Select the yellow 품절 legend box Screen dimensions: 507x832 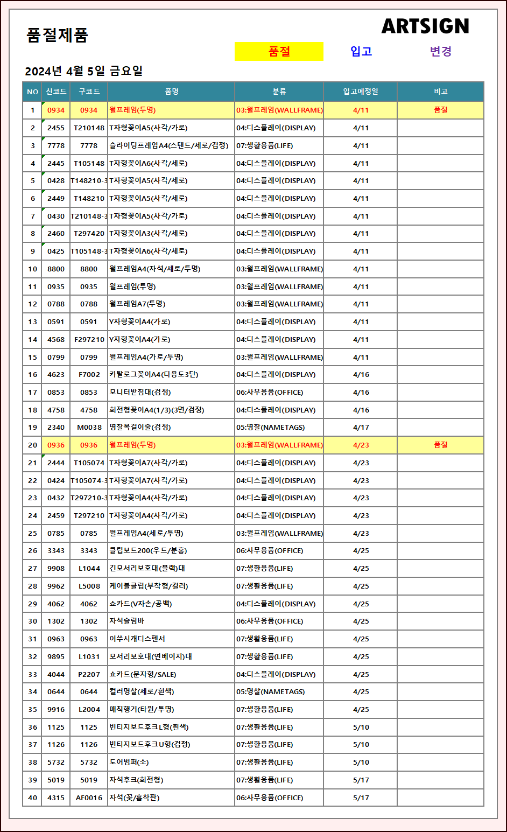[x=279, y=52]
